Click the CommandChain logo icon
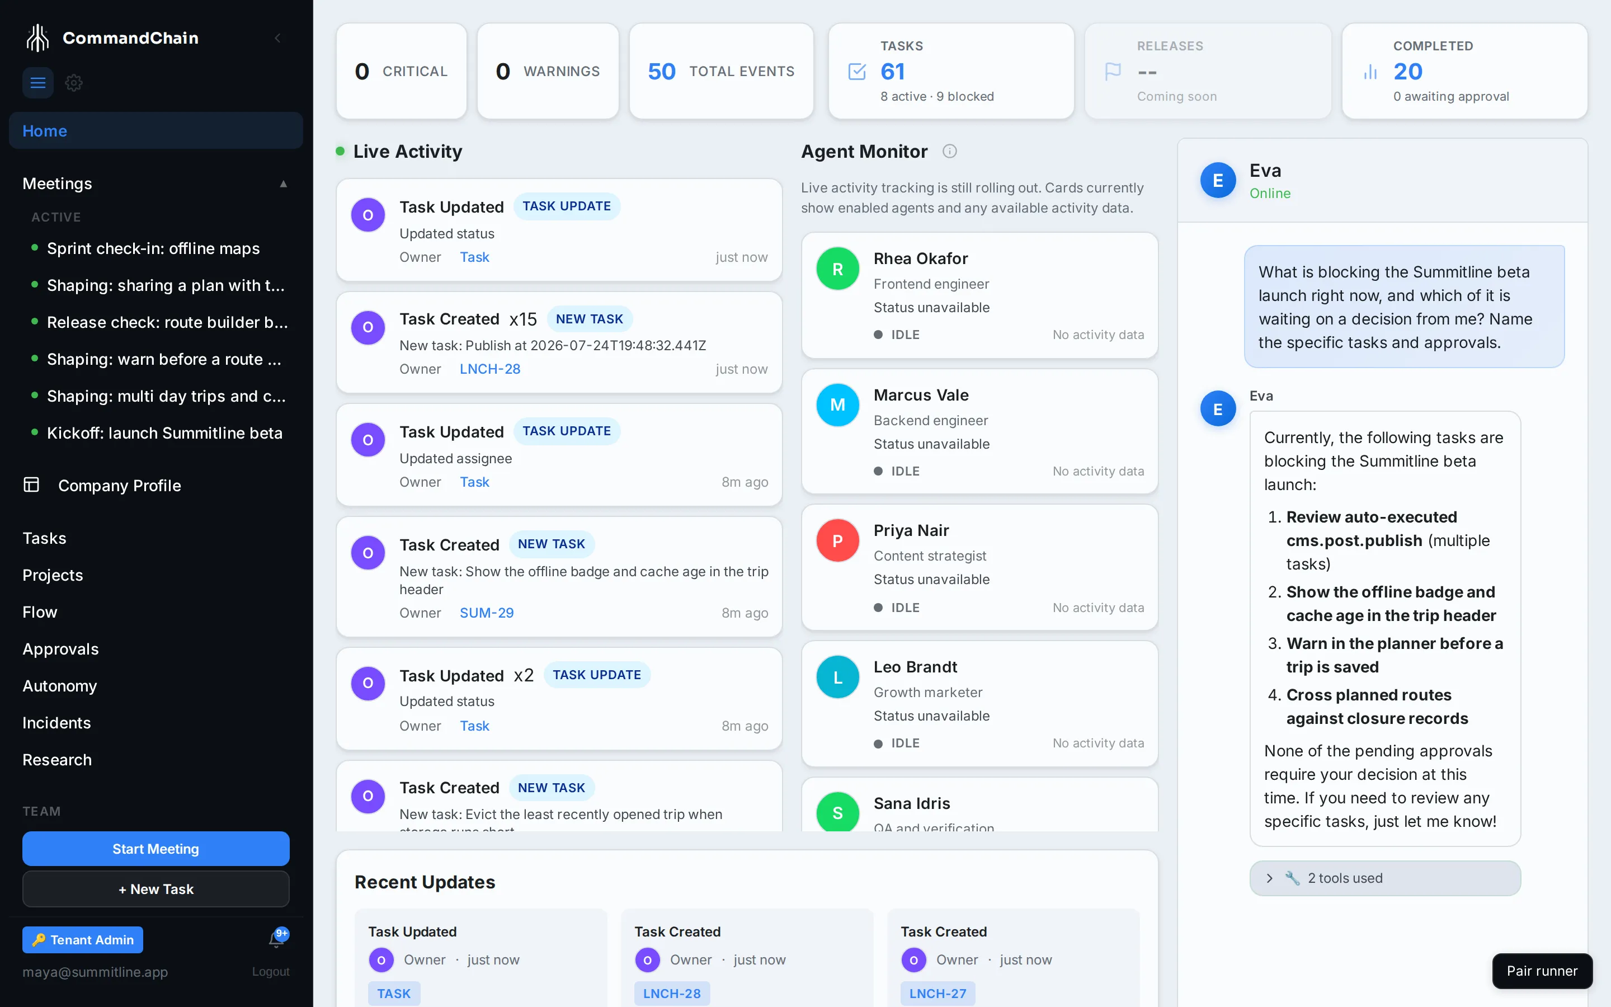The image size is (1611, 1007). click(x=38, y=38)
